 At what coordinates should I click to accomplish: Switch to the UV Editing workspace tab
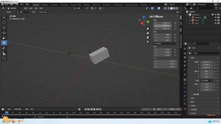point(64,5)
